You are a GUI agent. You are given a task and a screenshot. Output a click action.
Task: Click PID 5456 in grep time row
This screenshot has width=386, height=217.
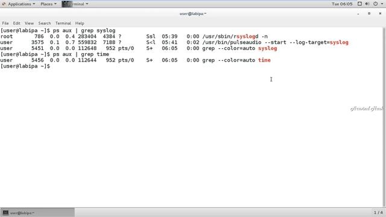[x=37, y=60]
